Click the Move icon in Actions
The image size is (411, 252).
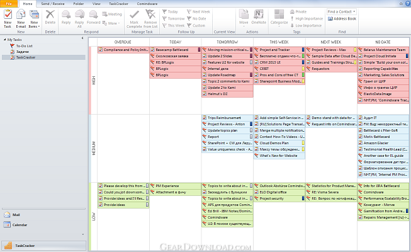click(x=244, y=14)
